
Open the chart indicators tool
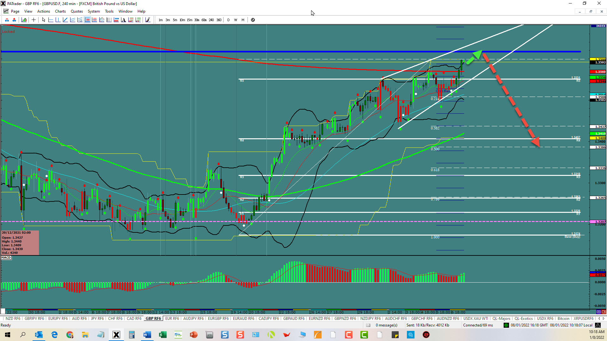tap(24, 20)
